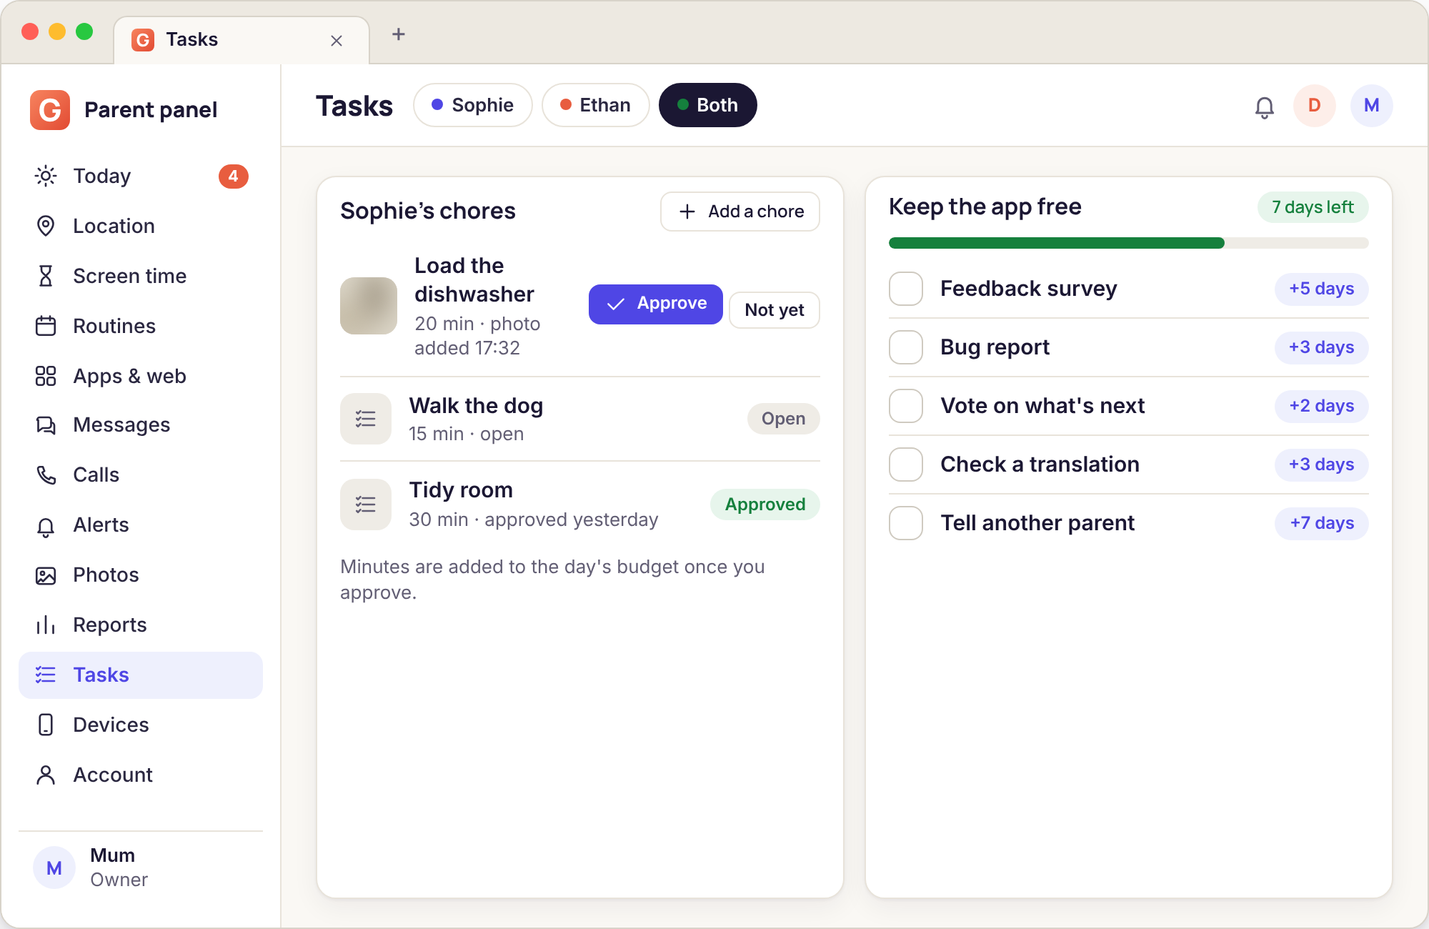The width and height of the screenshot is (1429, 929).
Task: Check the Feedback survey checkbox
Action: click(x=906, y=289)
